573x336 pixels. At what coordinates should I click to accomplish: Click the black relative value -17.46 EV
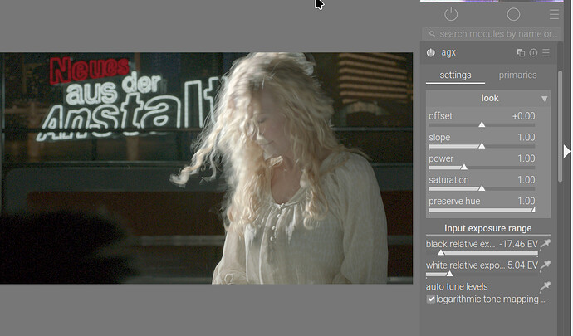pos(518,244)
